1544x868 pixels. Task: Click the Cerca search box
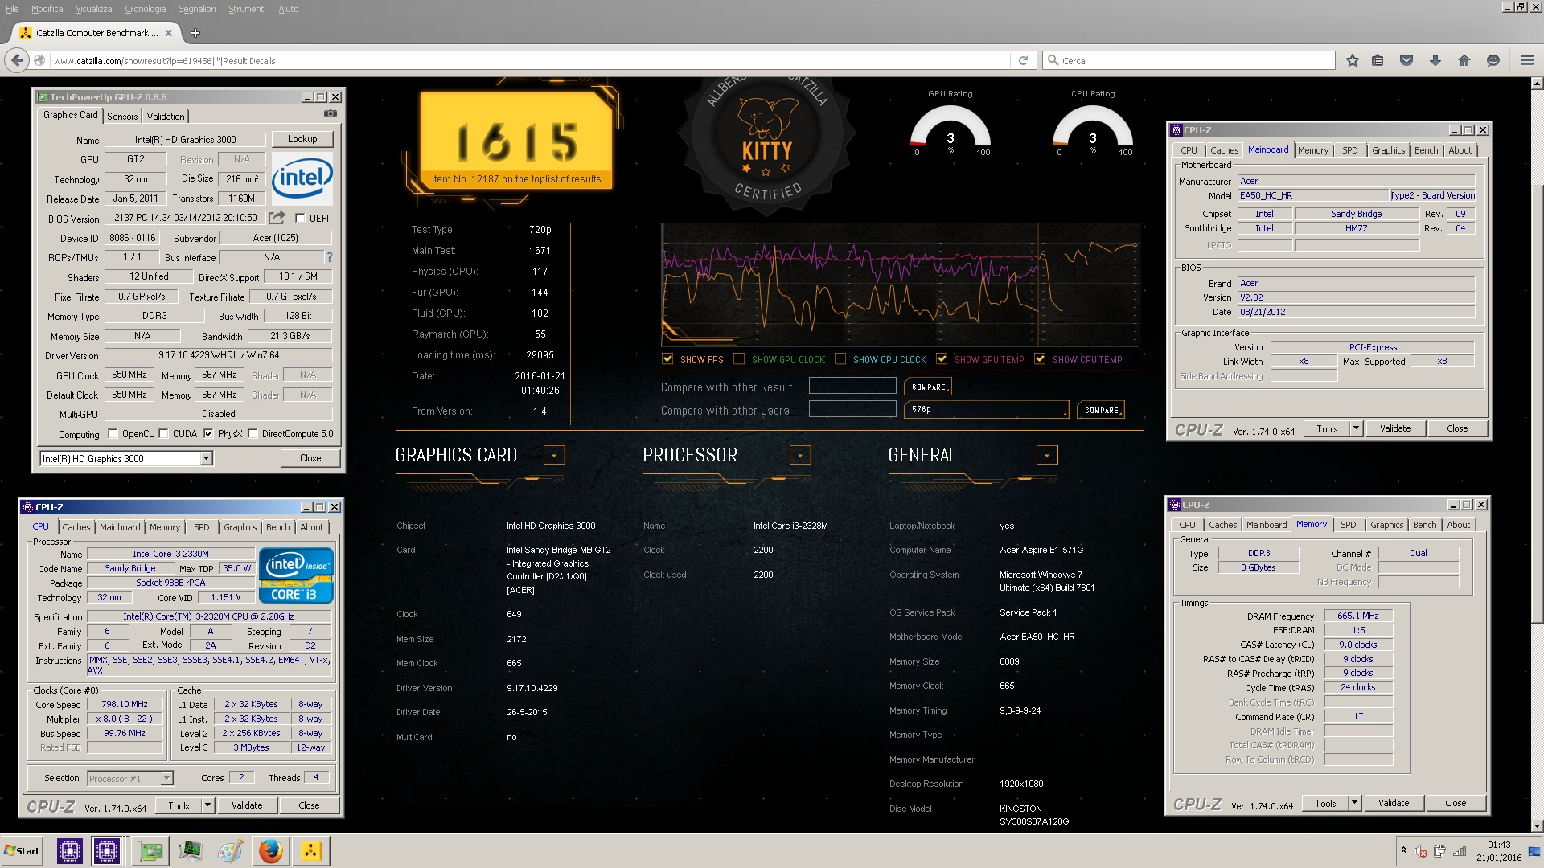point(1189,60)
